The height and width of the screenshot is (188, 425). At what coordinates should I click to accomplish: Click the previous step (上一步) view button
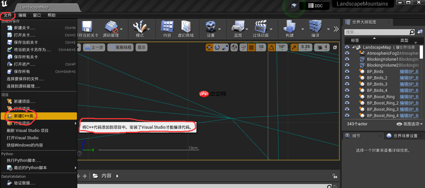(x=94, y=47)
